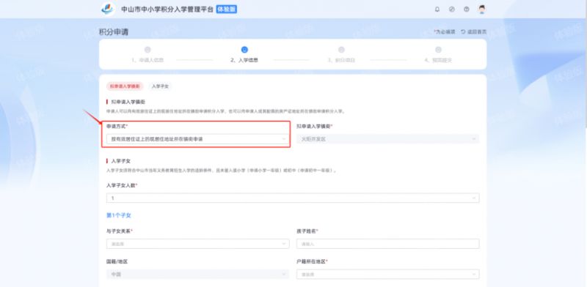
Task: Click the circular icon right of the bell
Action: [x=452, y=10]
